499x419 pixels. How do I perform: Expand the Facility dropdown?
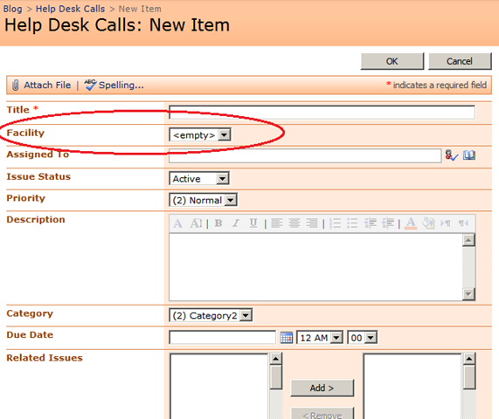tap(200, 134)
